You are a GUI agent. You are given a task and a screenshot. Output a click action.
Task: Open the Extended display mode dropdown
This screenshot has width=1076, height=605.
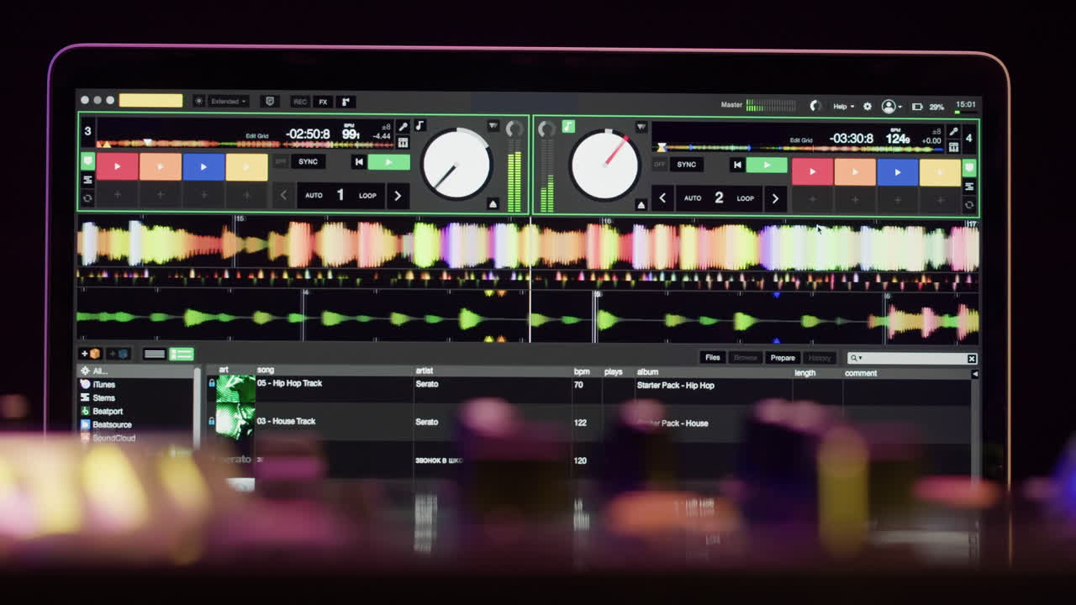pyautogui.click(x=225, y=101)
